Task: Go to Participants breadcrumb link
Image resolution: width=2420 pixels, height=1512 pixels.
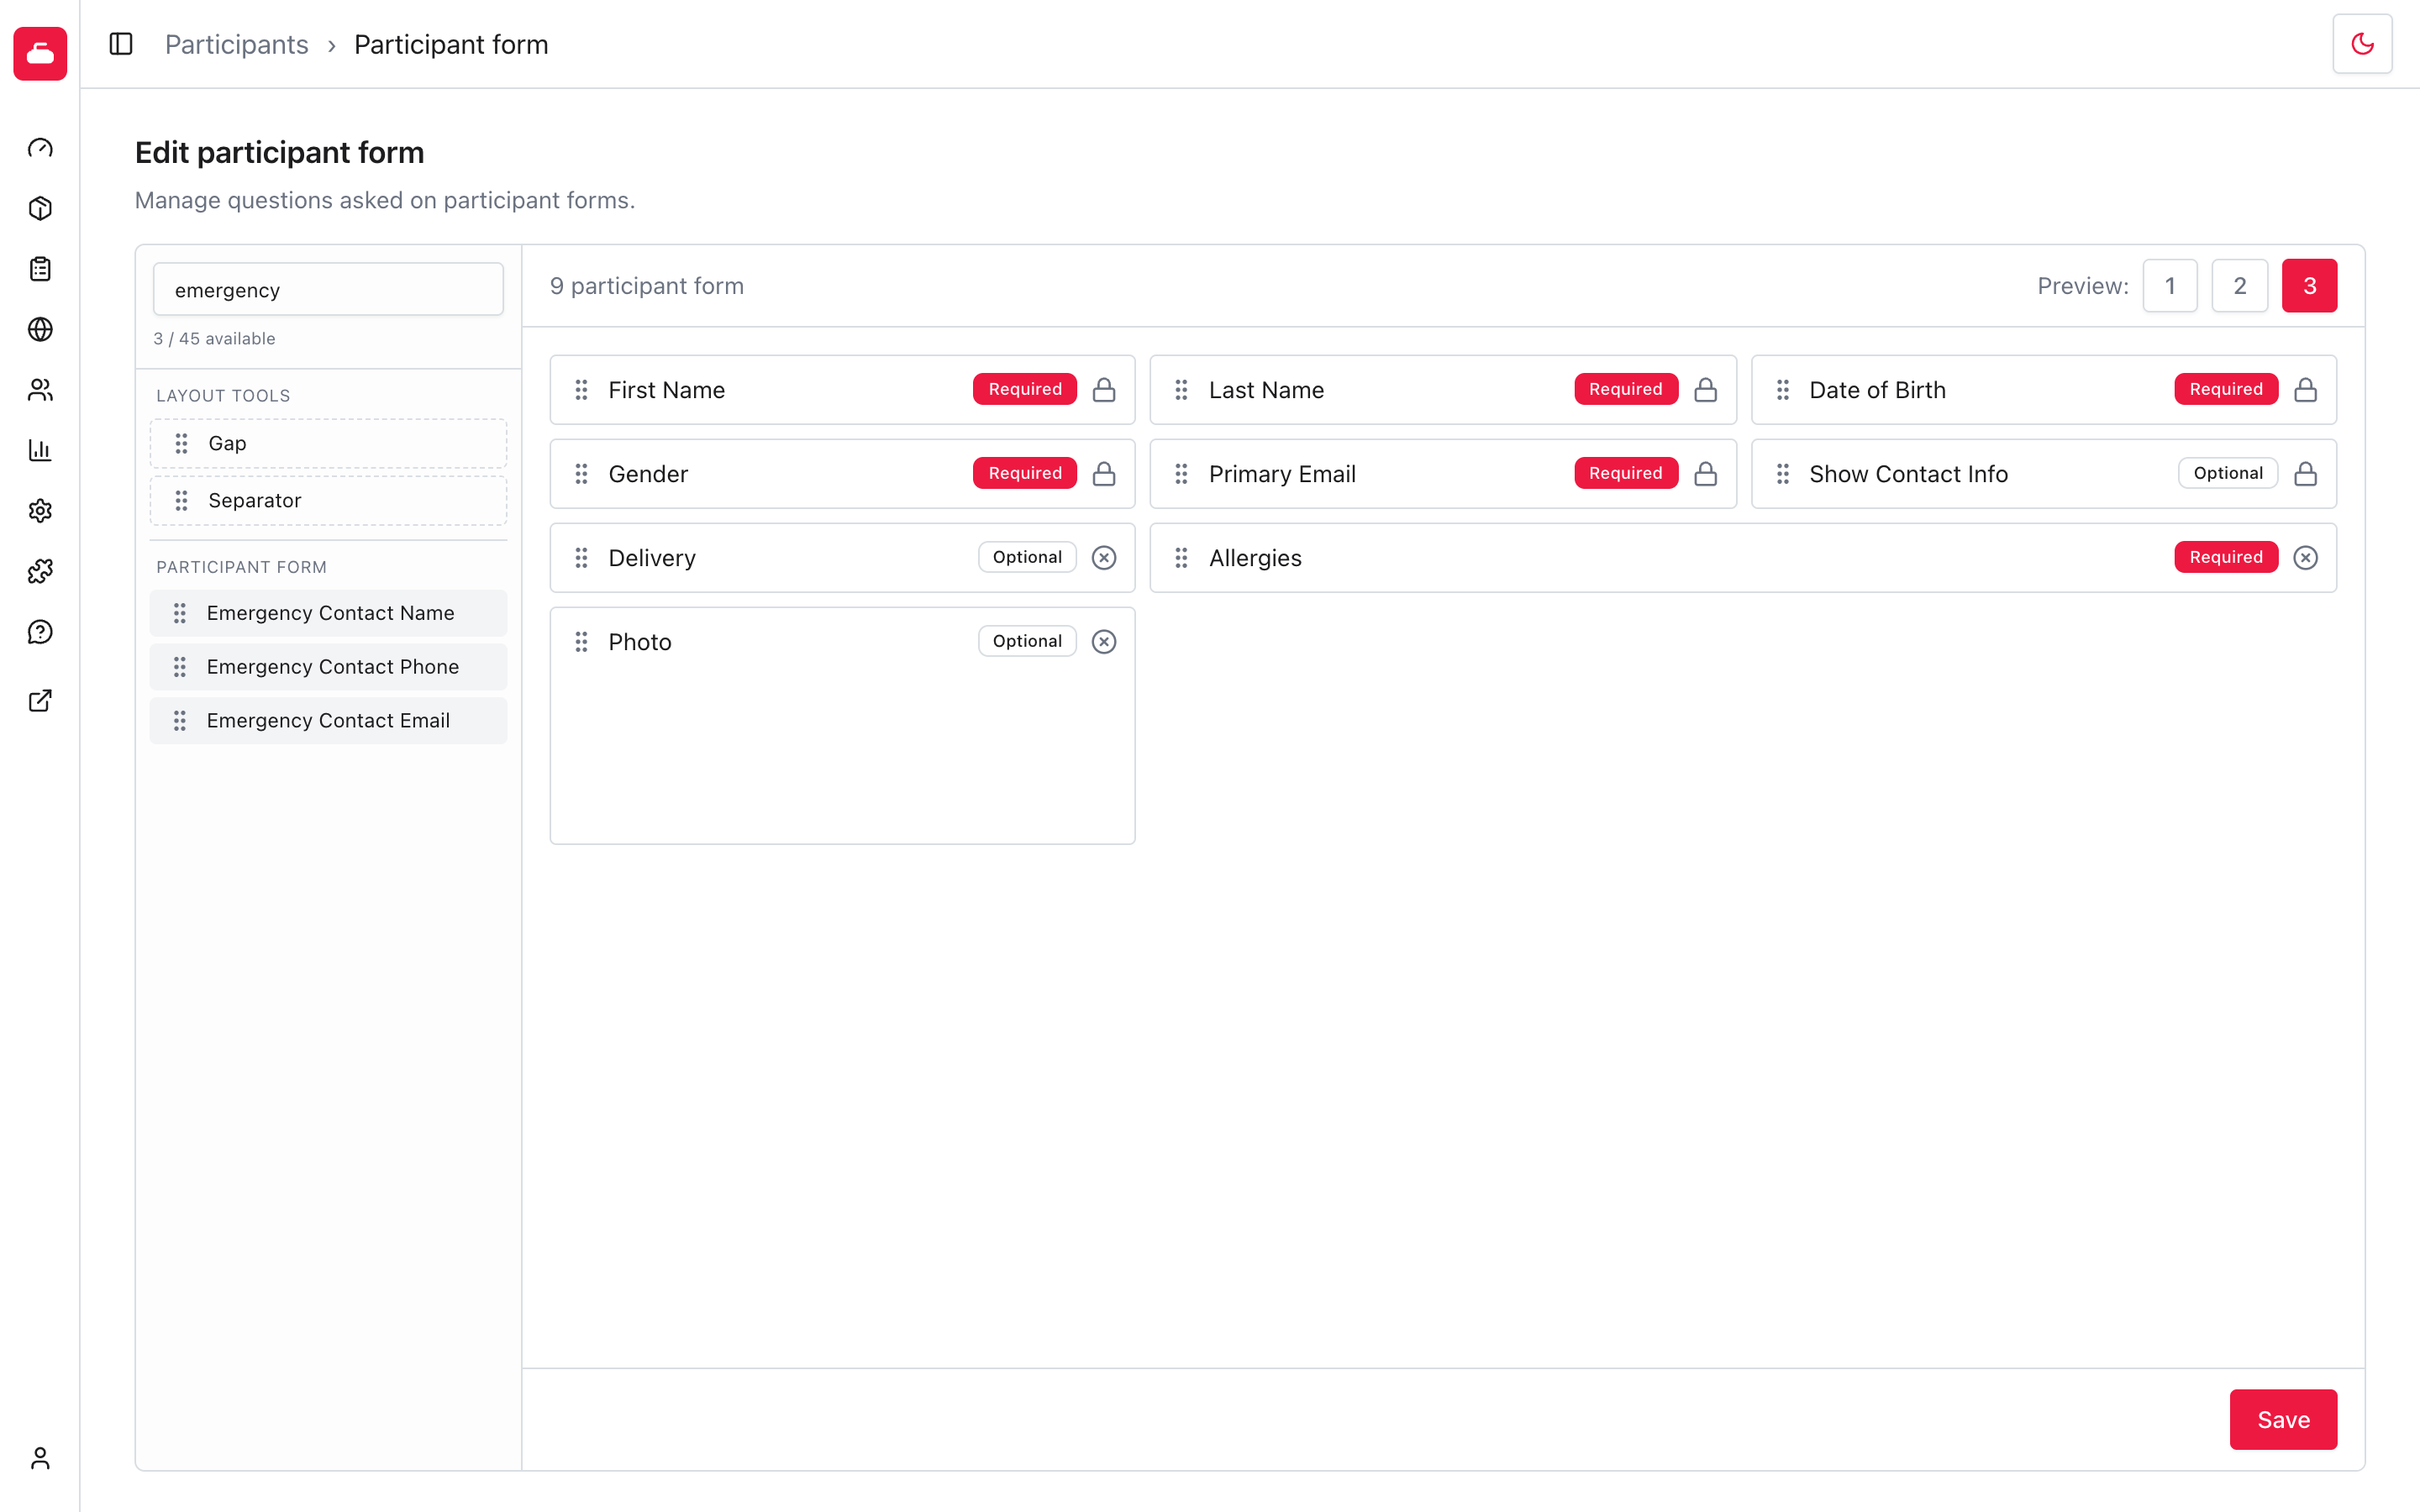Action: [237, 45]
